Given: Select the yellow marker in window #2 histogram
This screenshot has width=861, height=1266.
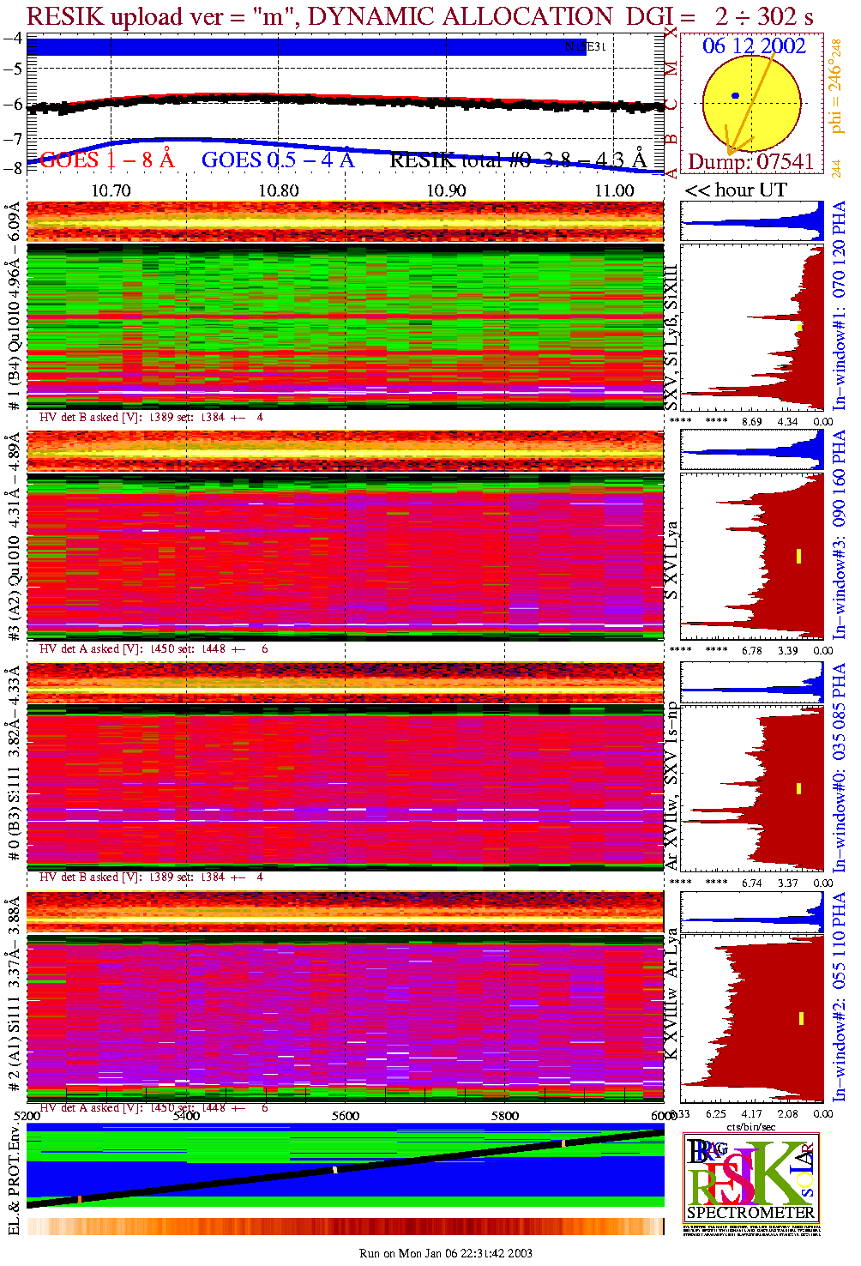Looking at the screenshot, I should [x=801, y=1018].
